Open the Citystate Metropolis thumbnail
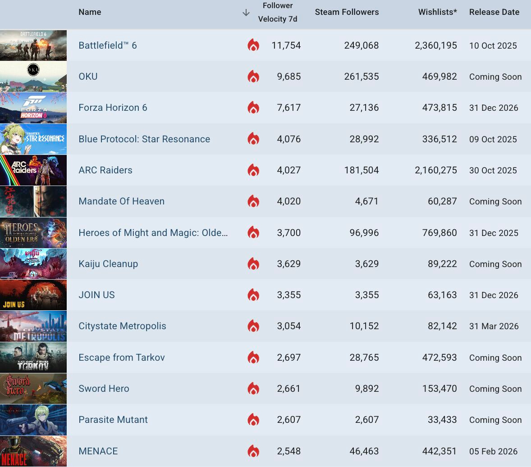 point(33,326)
